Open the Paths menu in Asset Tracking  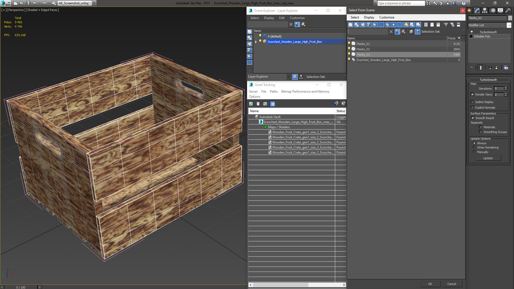273,92
